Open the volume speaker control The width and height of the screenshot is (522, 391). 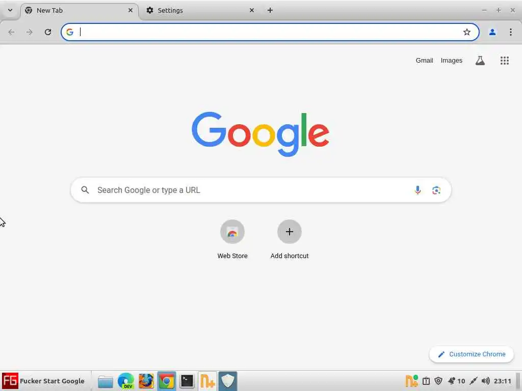[486, 381]
